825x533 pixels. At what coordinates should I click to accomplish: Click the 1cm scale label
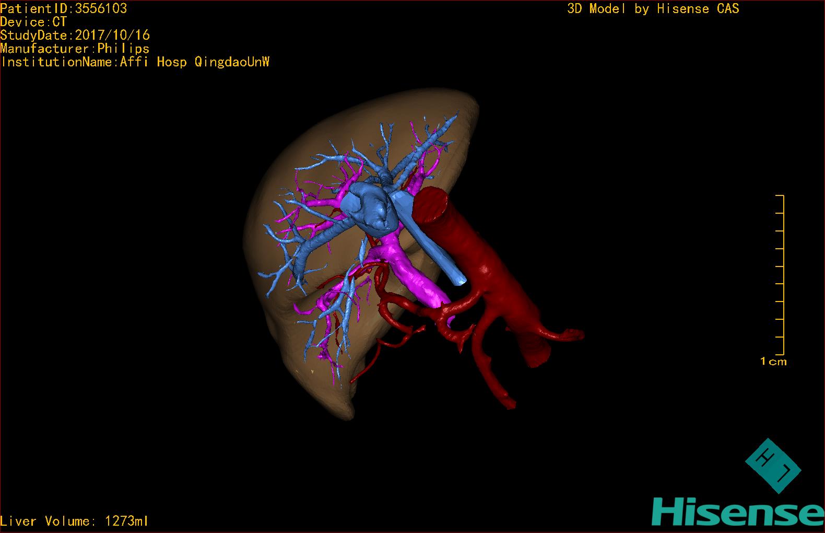[773, 361]
